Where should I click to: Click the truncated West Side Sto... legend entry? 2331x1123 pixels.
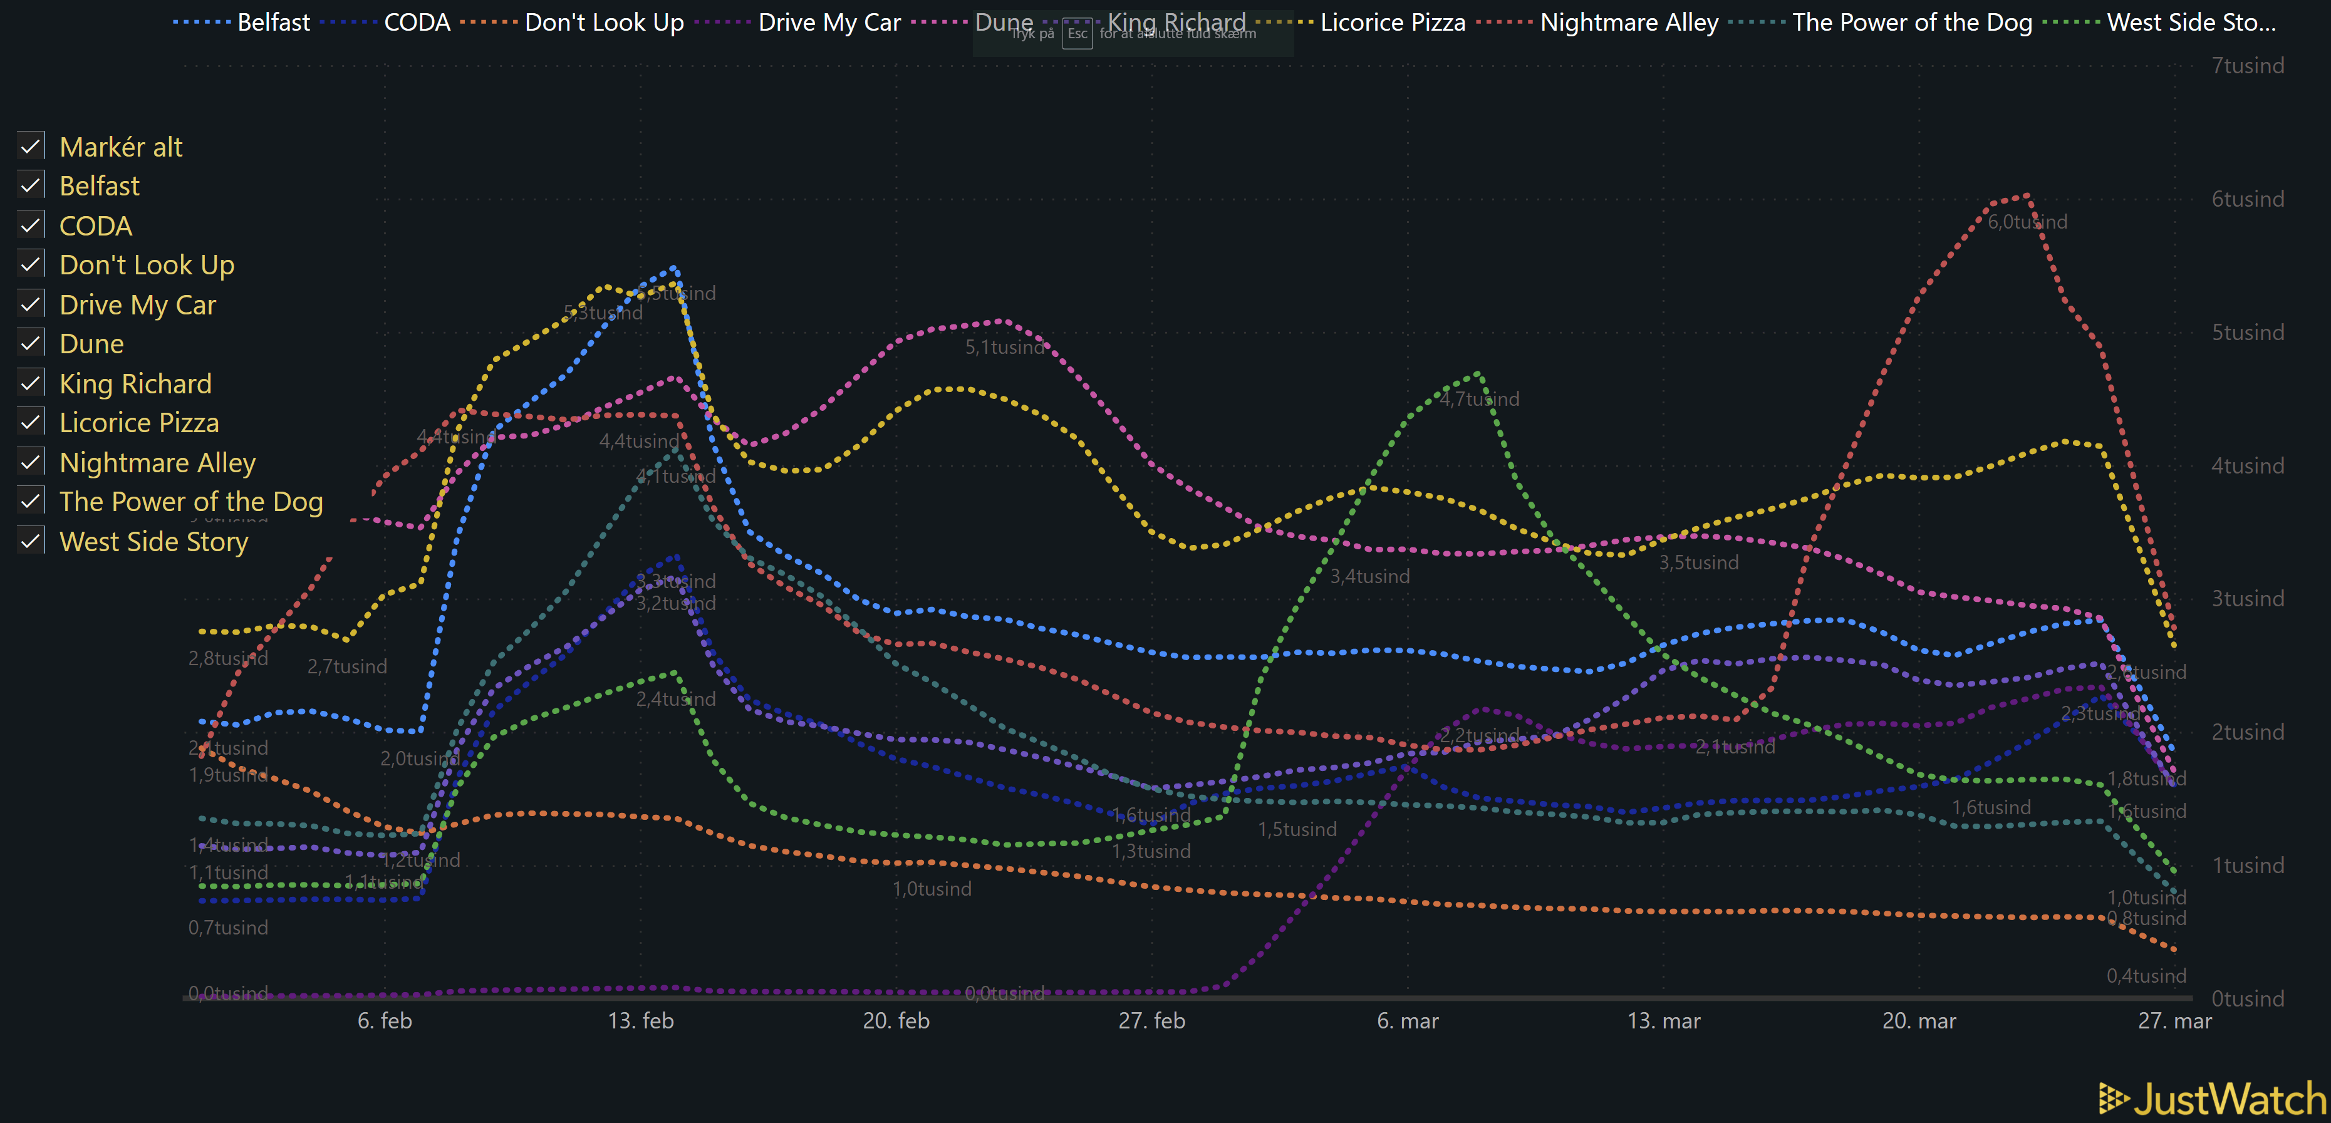tap(2190, 23)
